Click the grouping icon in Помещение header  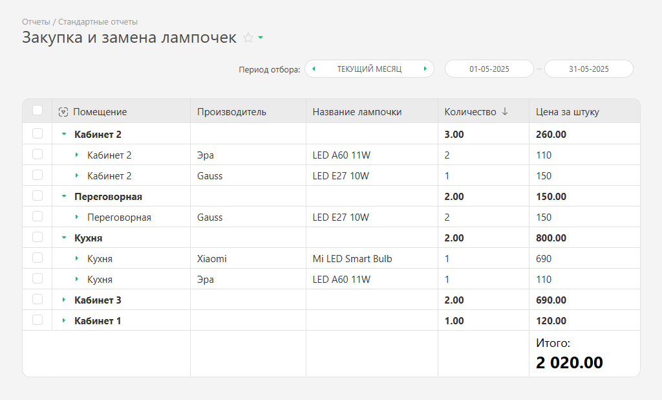[63, 112]
